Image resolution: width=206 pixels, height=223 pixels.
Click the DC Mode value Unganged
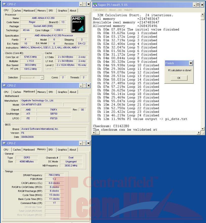point(71,162)
